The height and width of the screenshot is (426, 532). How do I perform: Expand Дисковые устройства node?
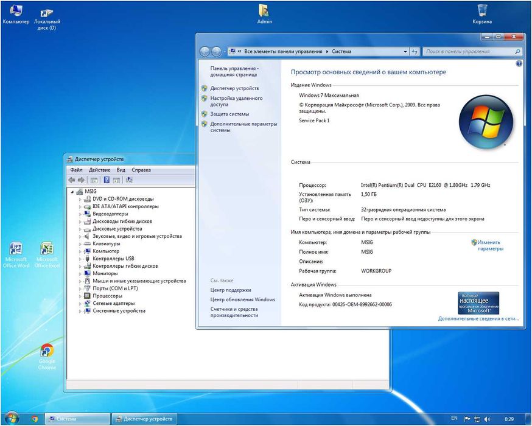click(80, 229)
